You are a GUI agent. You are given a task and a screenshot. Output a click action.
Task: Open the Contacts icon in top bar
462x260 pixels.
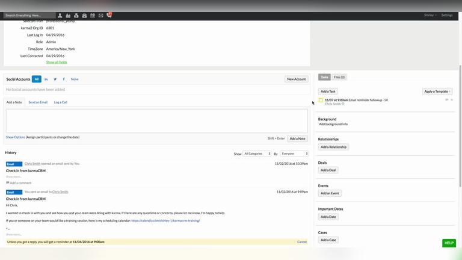click(x=60, y=15)
